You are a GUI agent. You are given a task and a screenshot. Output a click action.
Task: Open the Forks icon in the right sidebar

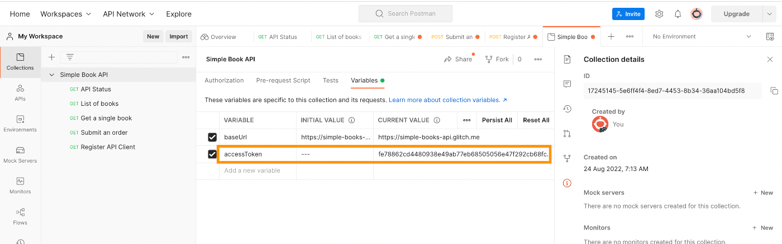coord(567,158)
